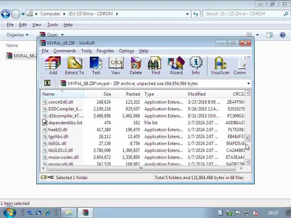The image size is (291, 218).
Task: Open WinRAR File menu
Action: pyautogui.click(x=45, y=51)
